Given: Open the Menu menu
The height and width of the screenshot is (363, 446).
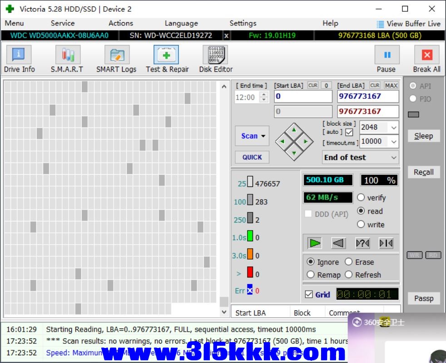Looking at the screenshot, I should (14, 23).
